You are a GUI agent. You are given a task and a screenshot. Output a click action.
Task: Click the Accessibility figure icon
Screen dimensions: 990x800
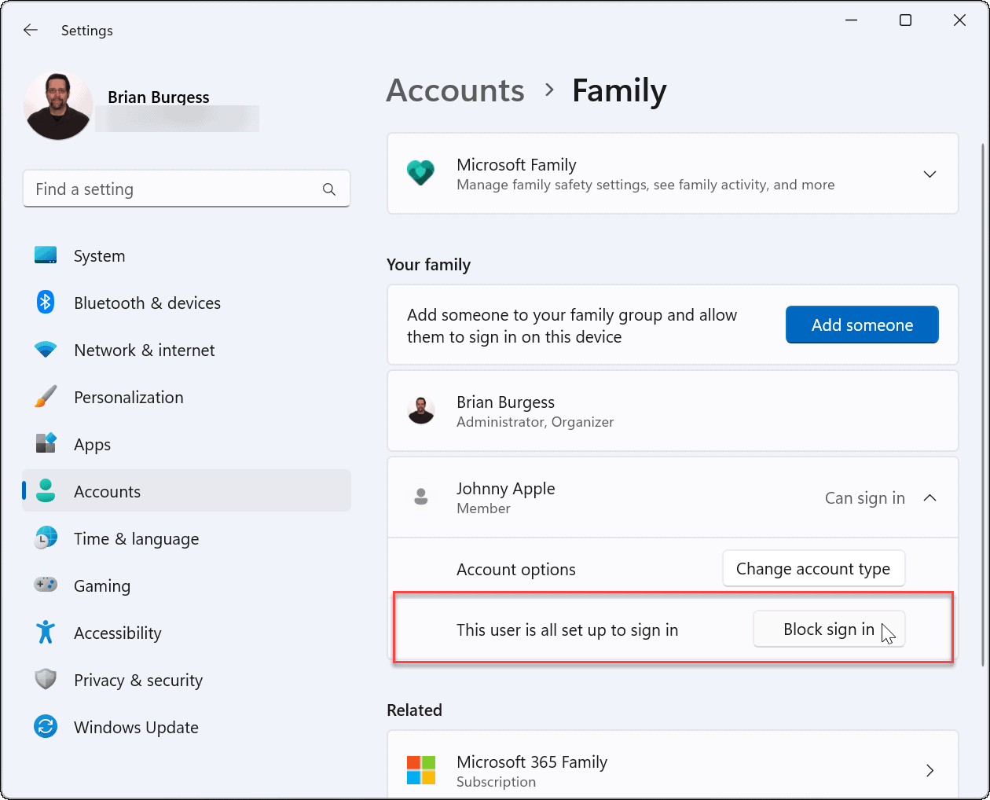(x=46, y=633)
